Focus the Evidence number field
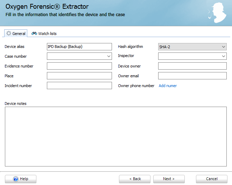The image size is (232, 185). [x=79, y=66]
